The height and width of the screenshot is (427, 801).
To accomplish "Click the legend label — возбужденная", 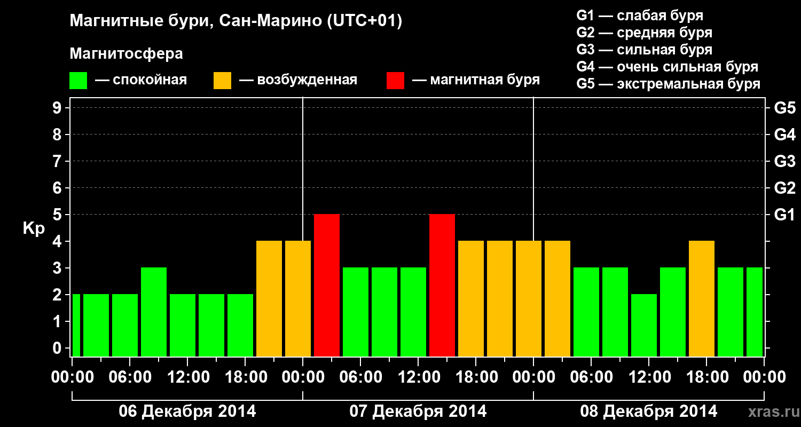I will coord(298,80).
